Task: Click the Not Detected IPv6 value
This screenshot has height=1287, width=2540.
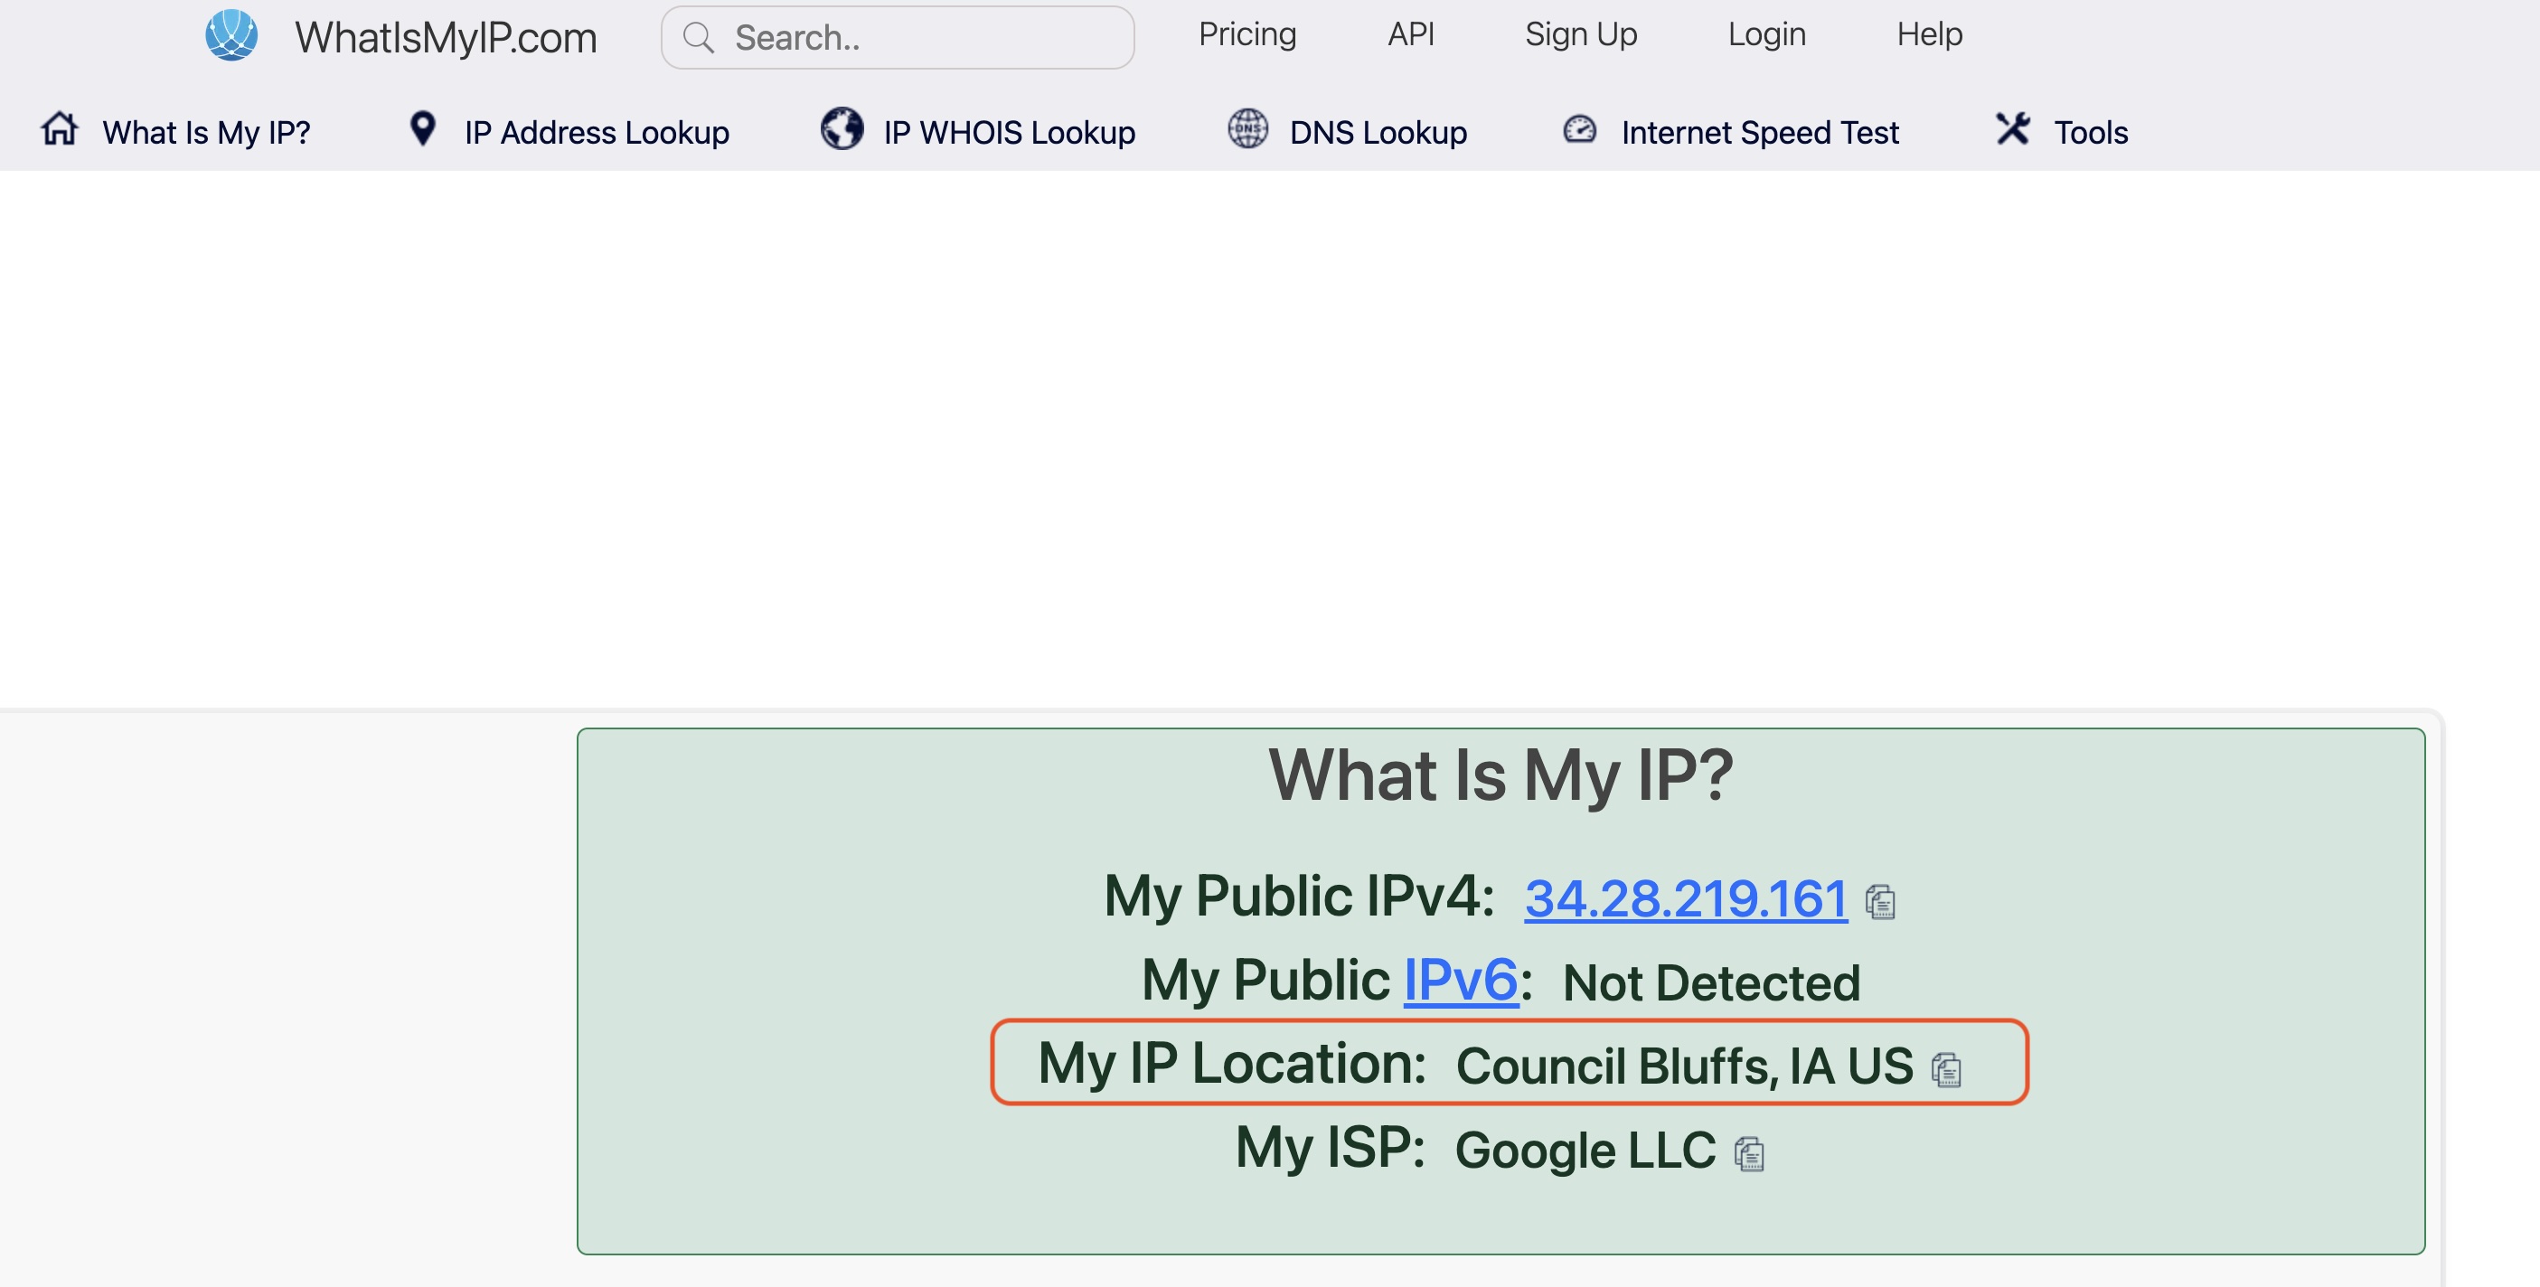Action: click(1711, 983)
